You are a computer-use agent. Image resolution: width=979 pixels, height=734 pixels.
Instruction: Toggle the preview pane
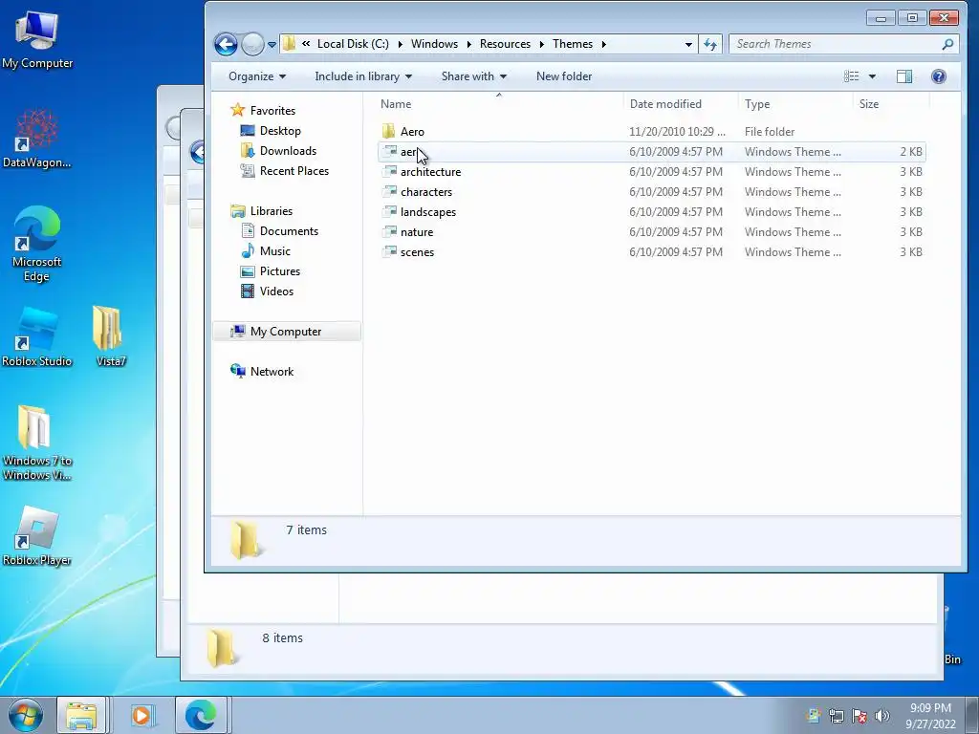[904, 76]
